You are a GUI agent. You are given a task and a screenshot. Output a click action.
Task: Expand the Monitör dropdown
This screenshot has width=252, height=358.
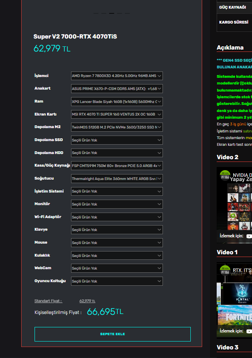point(117,204)
